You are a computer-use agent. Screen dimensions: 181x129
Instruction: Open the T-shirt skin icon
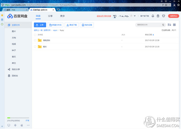click(x=164, y=16)
